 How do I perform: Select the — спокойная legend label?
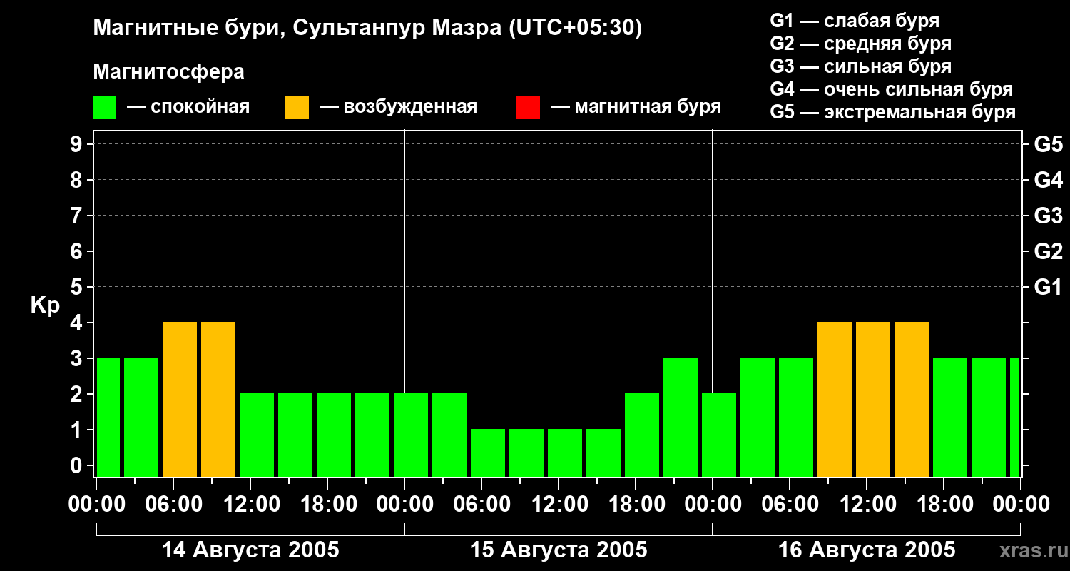click(188, 107)
